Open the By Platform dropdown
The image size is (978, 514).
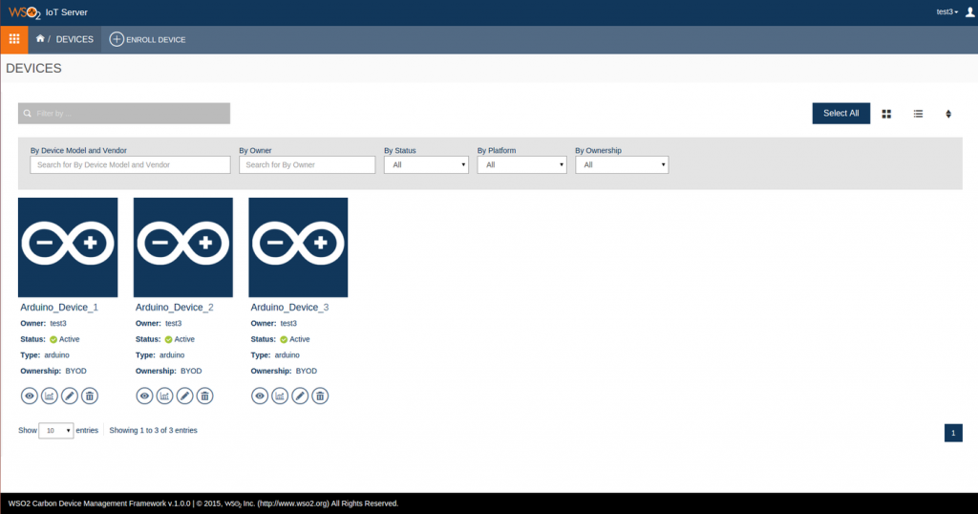pos(522,164)
